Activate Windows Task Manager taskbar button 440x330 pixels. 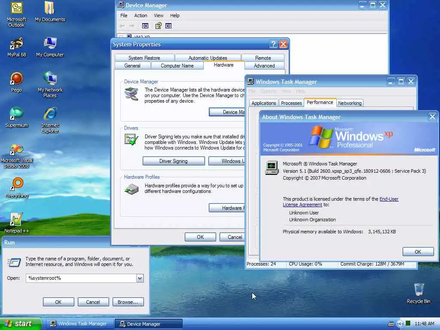[x=79, y=324]
